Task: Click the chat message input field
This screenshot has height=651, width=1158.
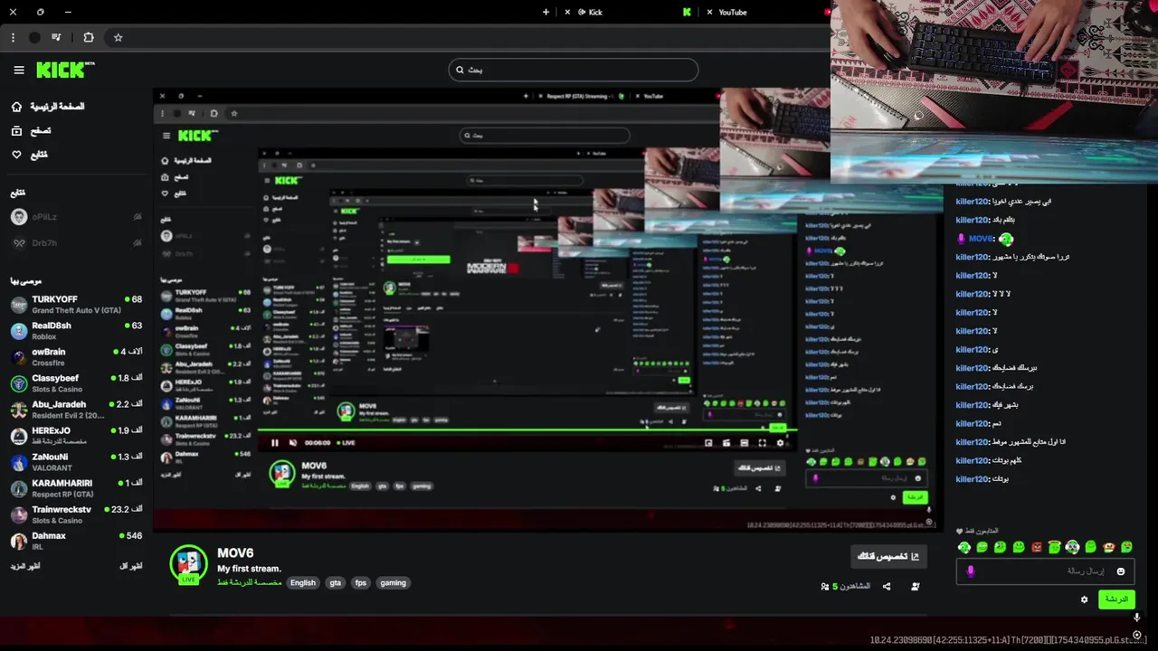Action: click(1045, 571)
